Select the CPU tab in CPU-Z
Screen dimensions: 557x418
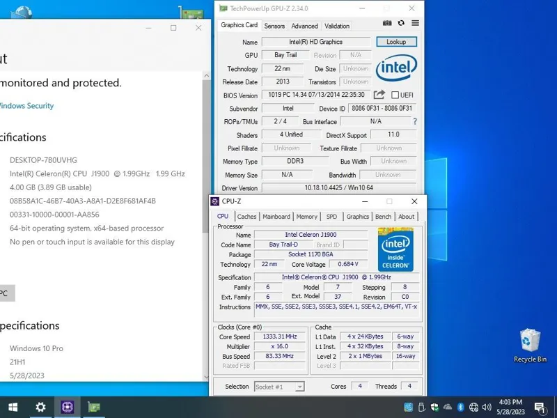click(x=223, y=216)
